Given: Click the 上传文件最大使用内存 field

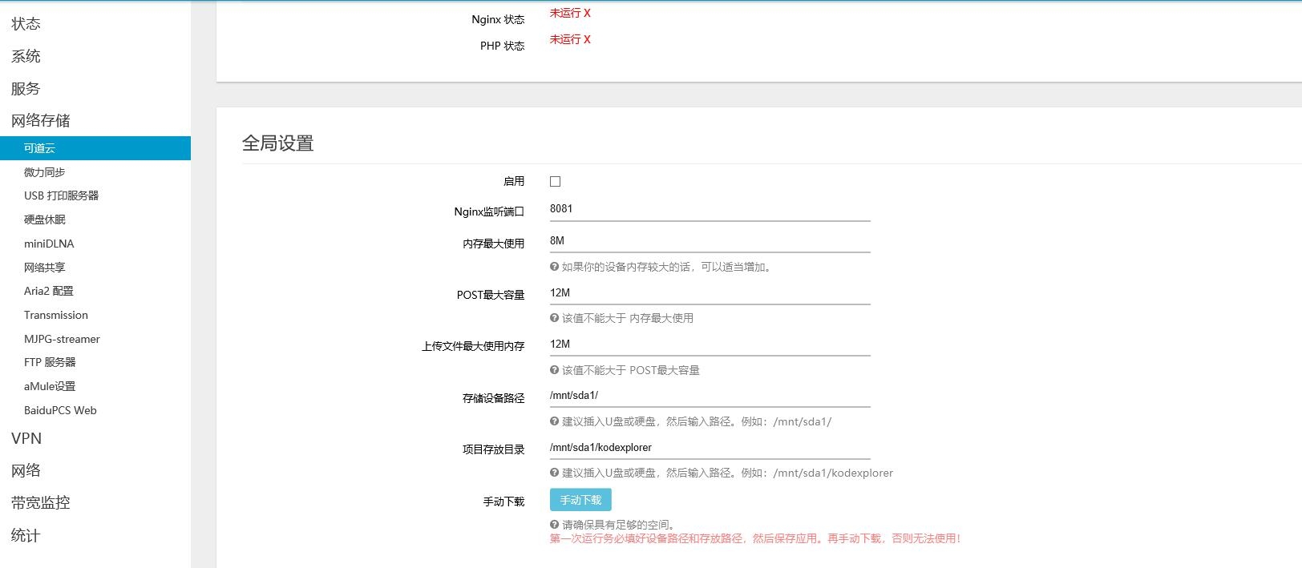Looking at the screenshot, I should (x=710, y=344).
